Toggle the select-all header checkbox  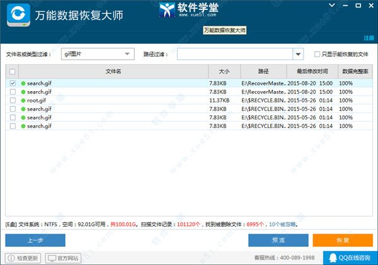[13, 72]
